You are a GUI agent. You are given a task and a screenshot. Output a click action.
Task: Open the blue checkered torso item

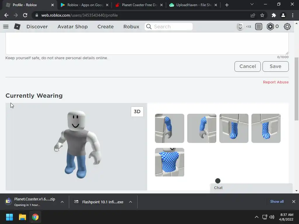point(170,162)
